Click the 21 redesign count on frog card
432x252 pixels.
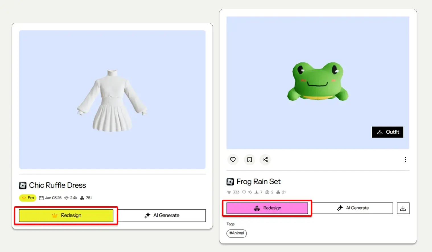(281, 192)
